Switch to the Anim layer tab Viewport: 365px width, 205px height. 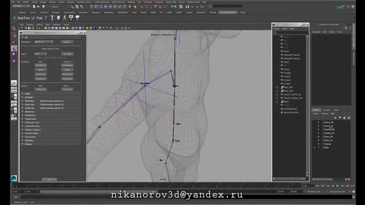336,110
